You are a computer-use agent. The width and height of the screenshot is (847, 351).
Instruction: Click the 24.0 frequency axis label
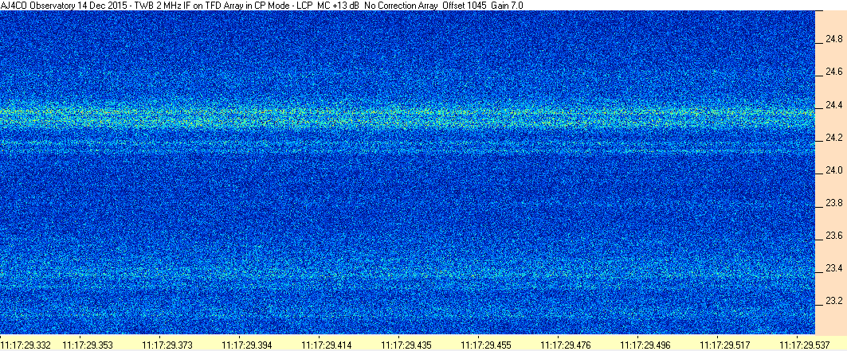[834, 171]
